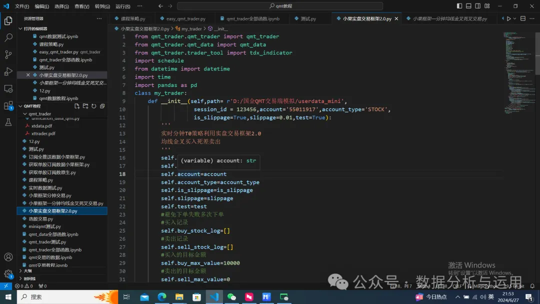Screen dimensions: 540x304
Task: Open the 转到(G) menu
Action: pyautogui.click(x=102, y=6)
